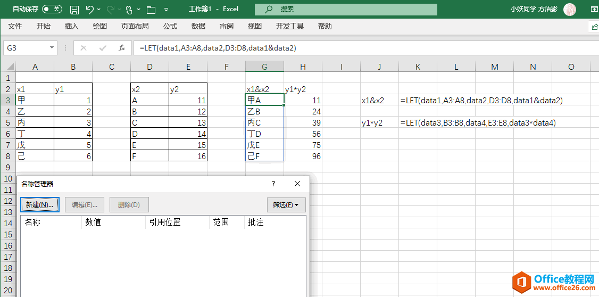The width and height of the screenshot is (599, 297).
Task: Click the Enter checkmark formula icon
Action: [x=102, y=48]
